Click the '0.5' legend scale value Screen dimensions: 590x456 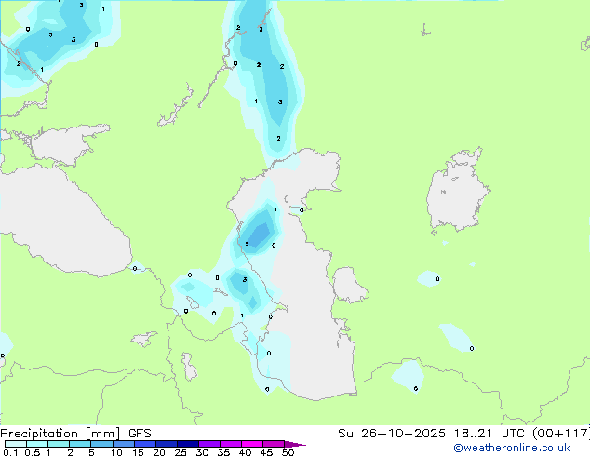point(33,452)
